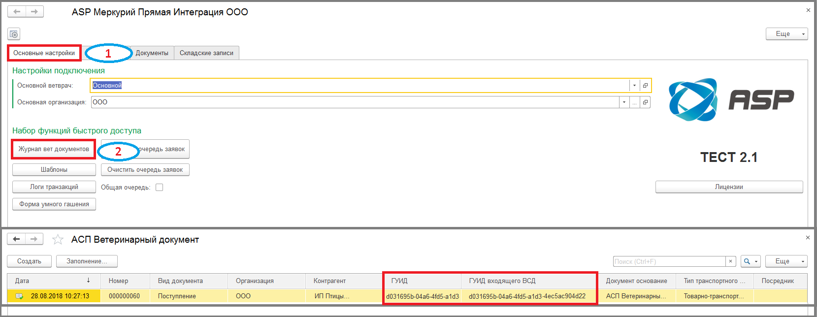Image resolution: width=817 pixels, height=317 pixels.
Task: Select Поступление cell in the table
Action: [189, 296]
